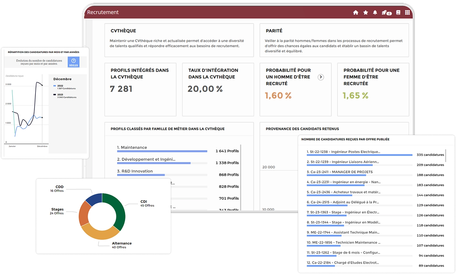456x274 pixels.
Task: Go to the home page icon
Action: pos(356,13)
